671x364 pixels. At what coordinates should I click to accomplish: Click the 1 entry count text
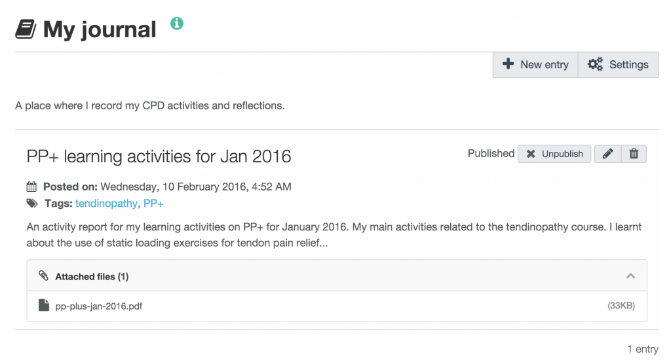643,349
